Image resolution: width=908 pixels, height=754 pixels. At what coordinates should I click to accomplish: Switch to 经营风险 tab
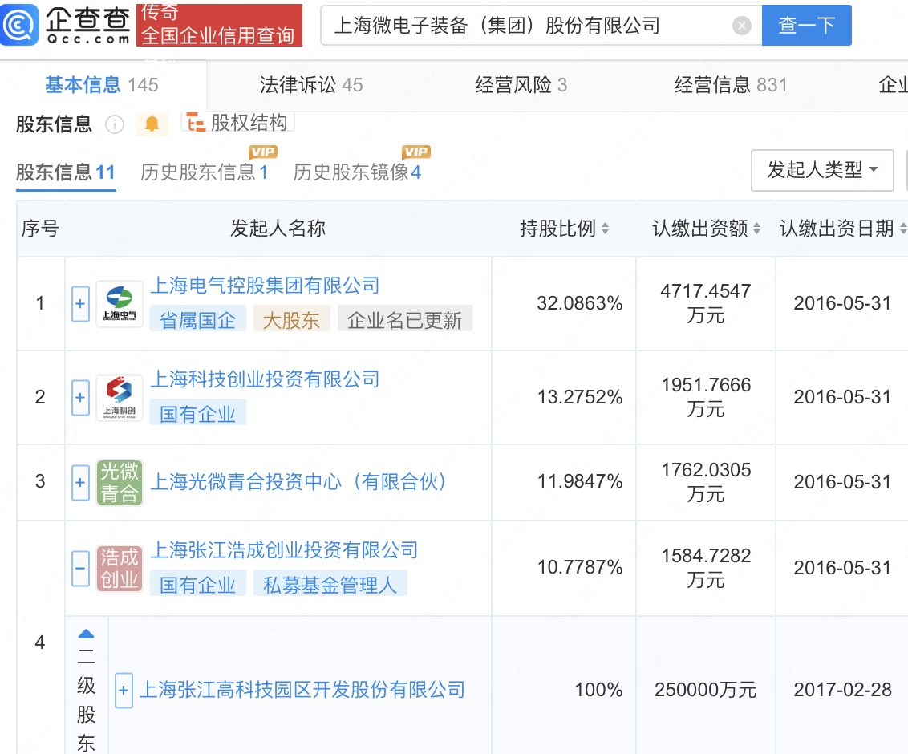521,85
